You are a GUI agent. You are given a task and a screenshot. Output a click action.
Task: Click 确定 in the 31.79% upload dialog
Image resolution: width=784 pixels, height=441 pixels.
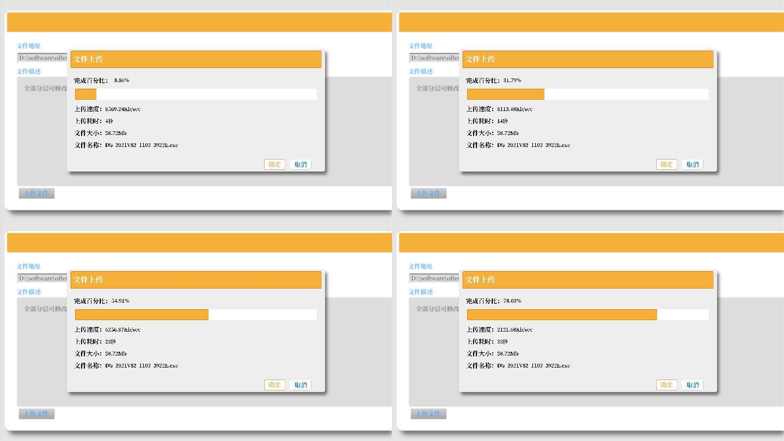pyautogui.click(x=666, y=164)
